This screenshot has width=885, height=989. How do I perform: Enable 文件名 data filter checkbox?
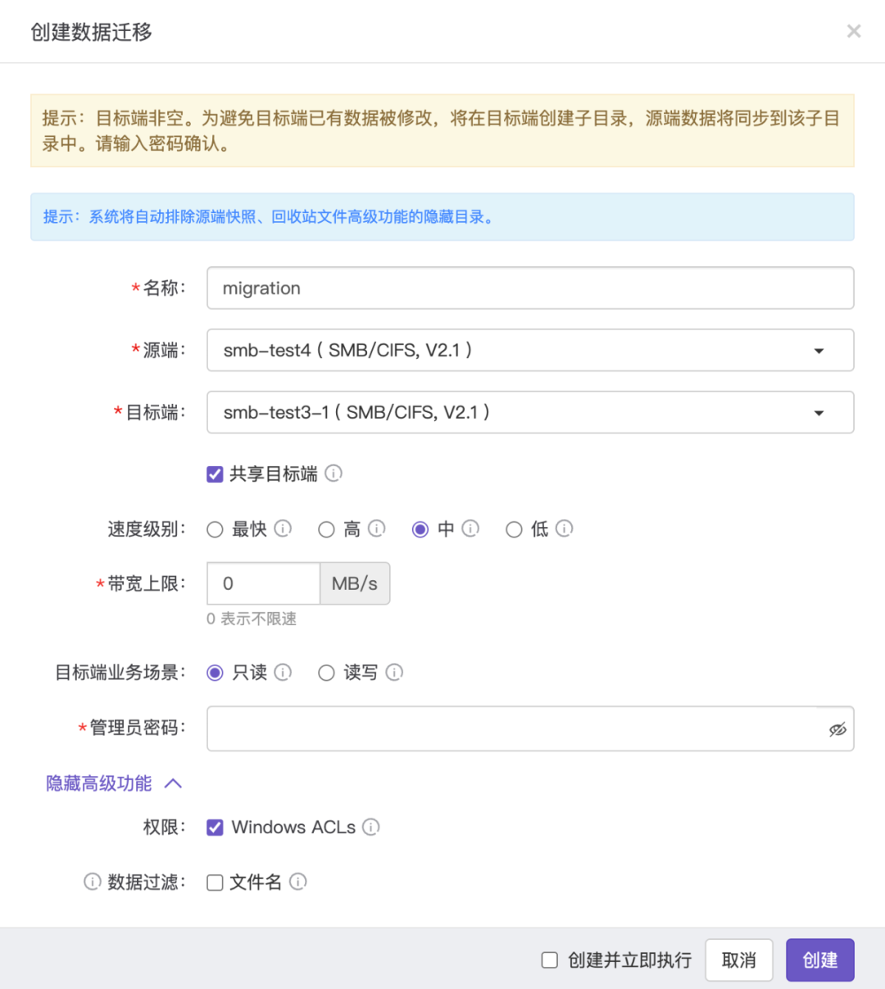pyautogui.click(x=215, y=882)
